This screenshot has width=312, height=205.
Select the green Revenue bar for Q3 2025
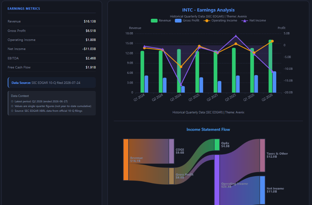[x=234, y=70]
